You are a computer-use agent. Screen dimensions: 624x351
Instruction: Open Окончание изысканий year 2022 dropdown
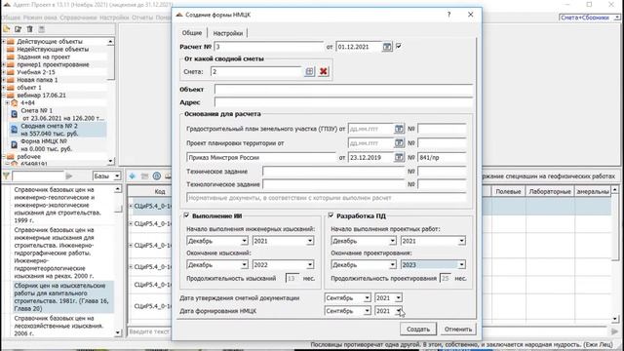(x=310, y=264)
